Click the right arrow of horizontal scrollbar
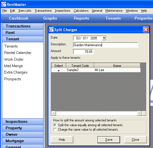The height and width of the screenshot is (148, 153). tap(139, 113)
